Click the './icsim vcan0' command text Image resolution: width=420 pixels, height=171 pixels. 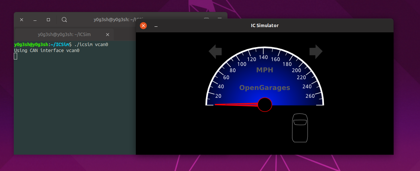pos(91,44)
